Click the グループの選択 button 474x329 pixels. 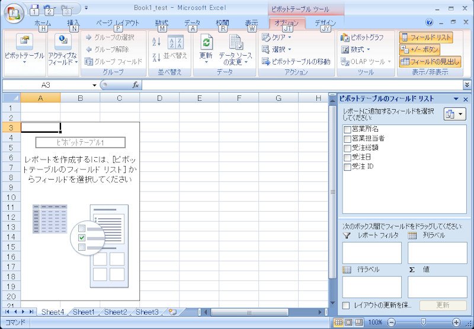click(110, 37)
